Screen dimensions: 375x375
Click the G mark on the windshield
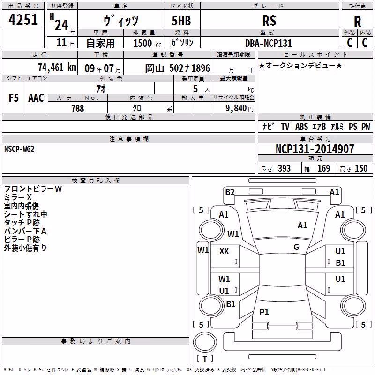tap(296, 247)
